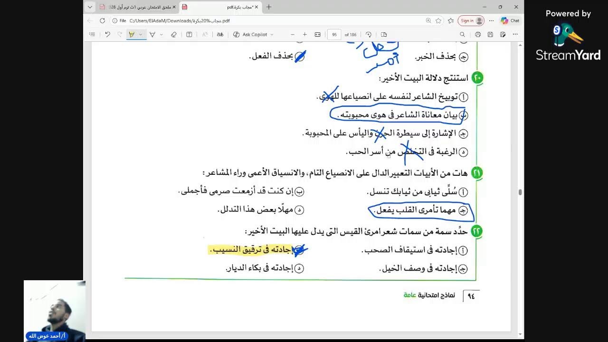Screen dimensions: 608x342
Task: Select the Erase tool
Action: point(173,35)
